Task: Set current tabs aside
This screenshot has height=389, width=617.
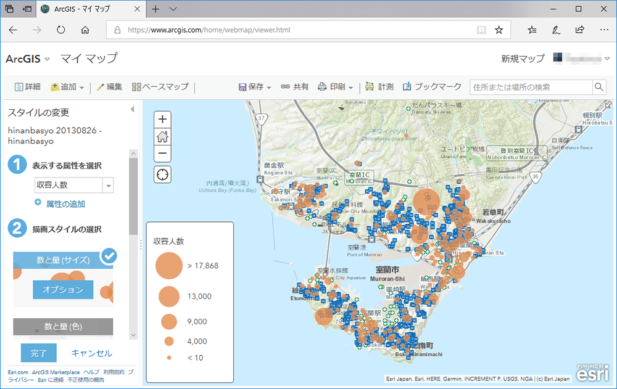Action: click(x=27, y=9)
